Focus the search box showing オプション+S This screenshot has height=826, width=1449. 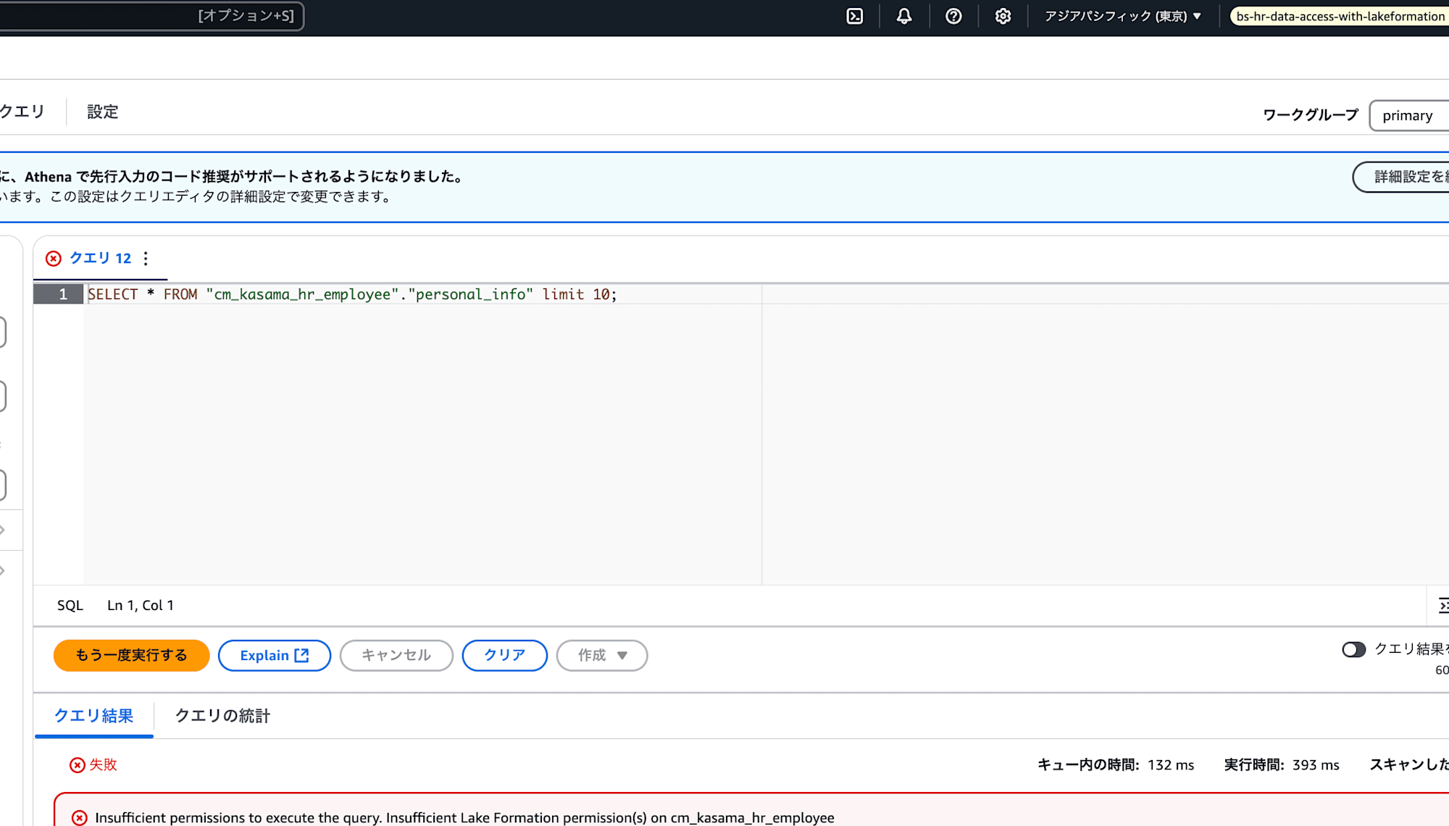(x=151, y=16)
